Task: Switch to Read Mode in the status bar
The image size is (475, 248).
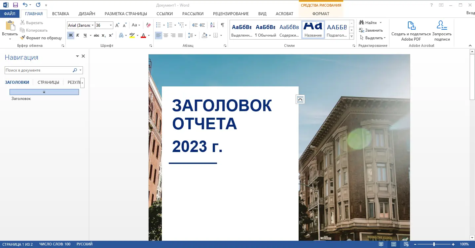Action: click(381, 244)
